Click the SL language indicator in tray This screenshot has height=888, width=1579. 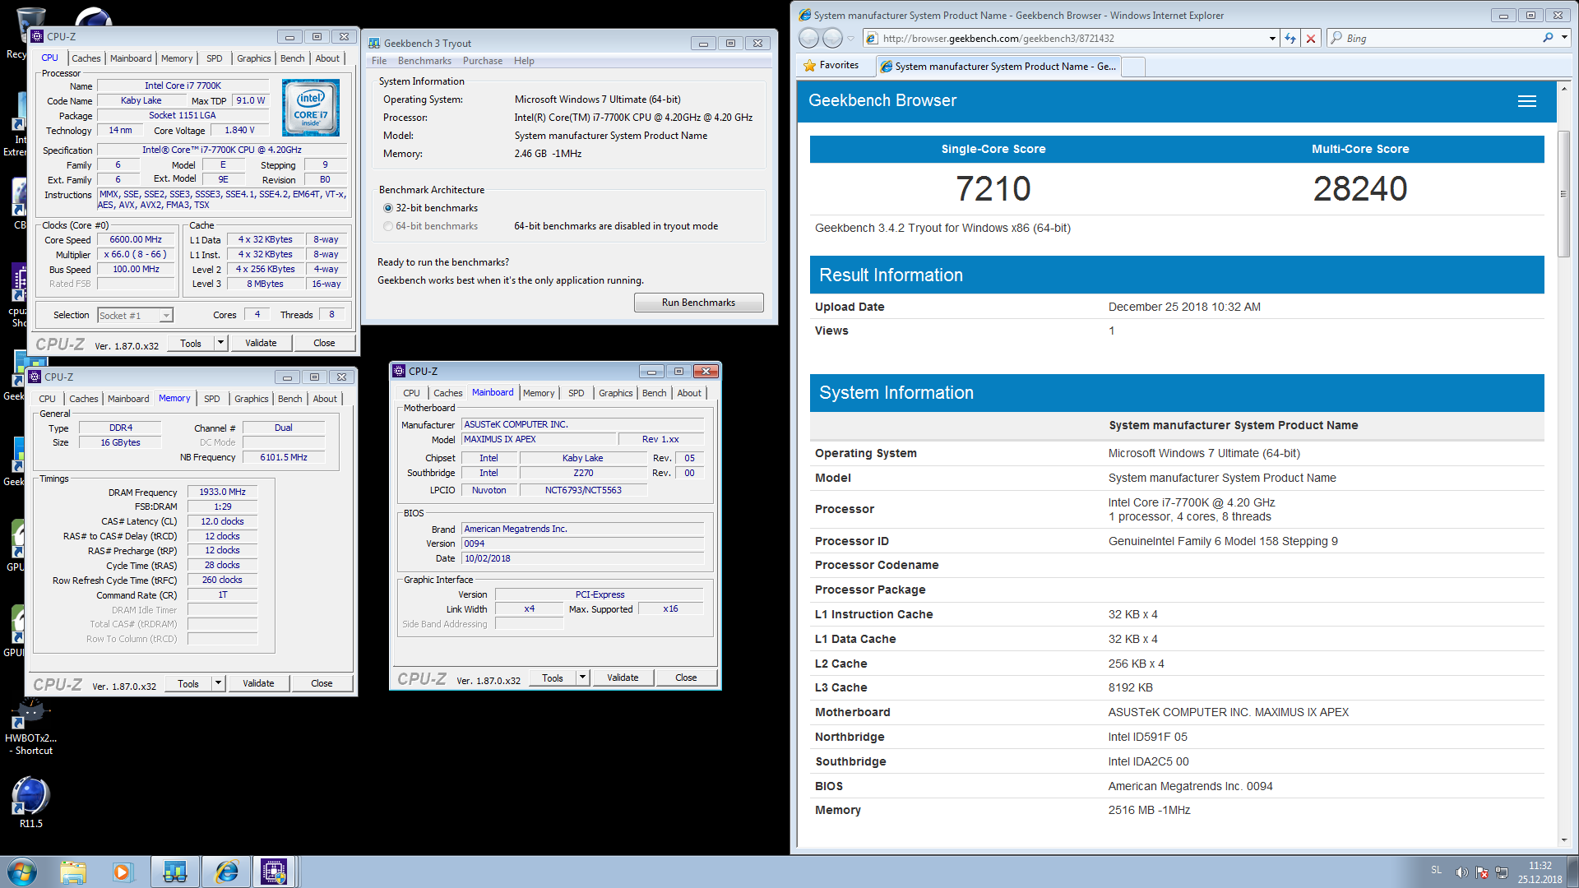click(x=1436, y=870)
